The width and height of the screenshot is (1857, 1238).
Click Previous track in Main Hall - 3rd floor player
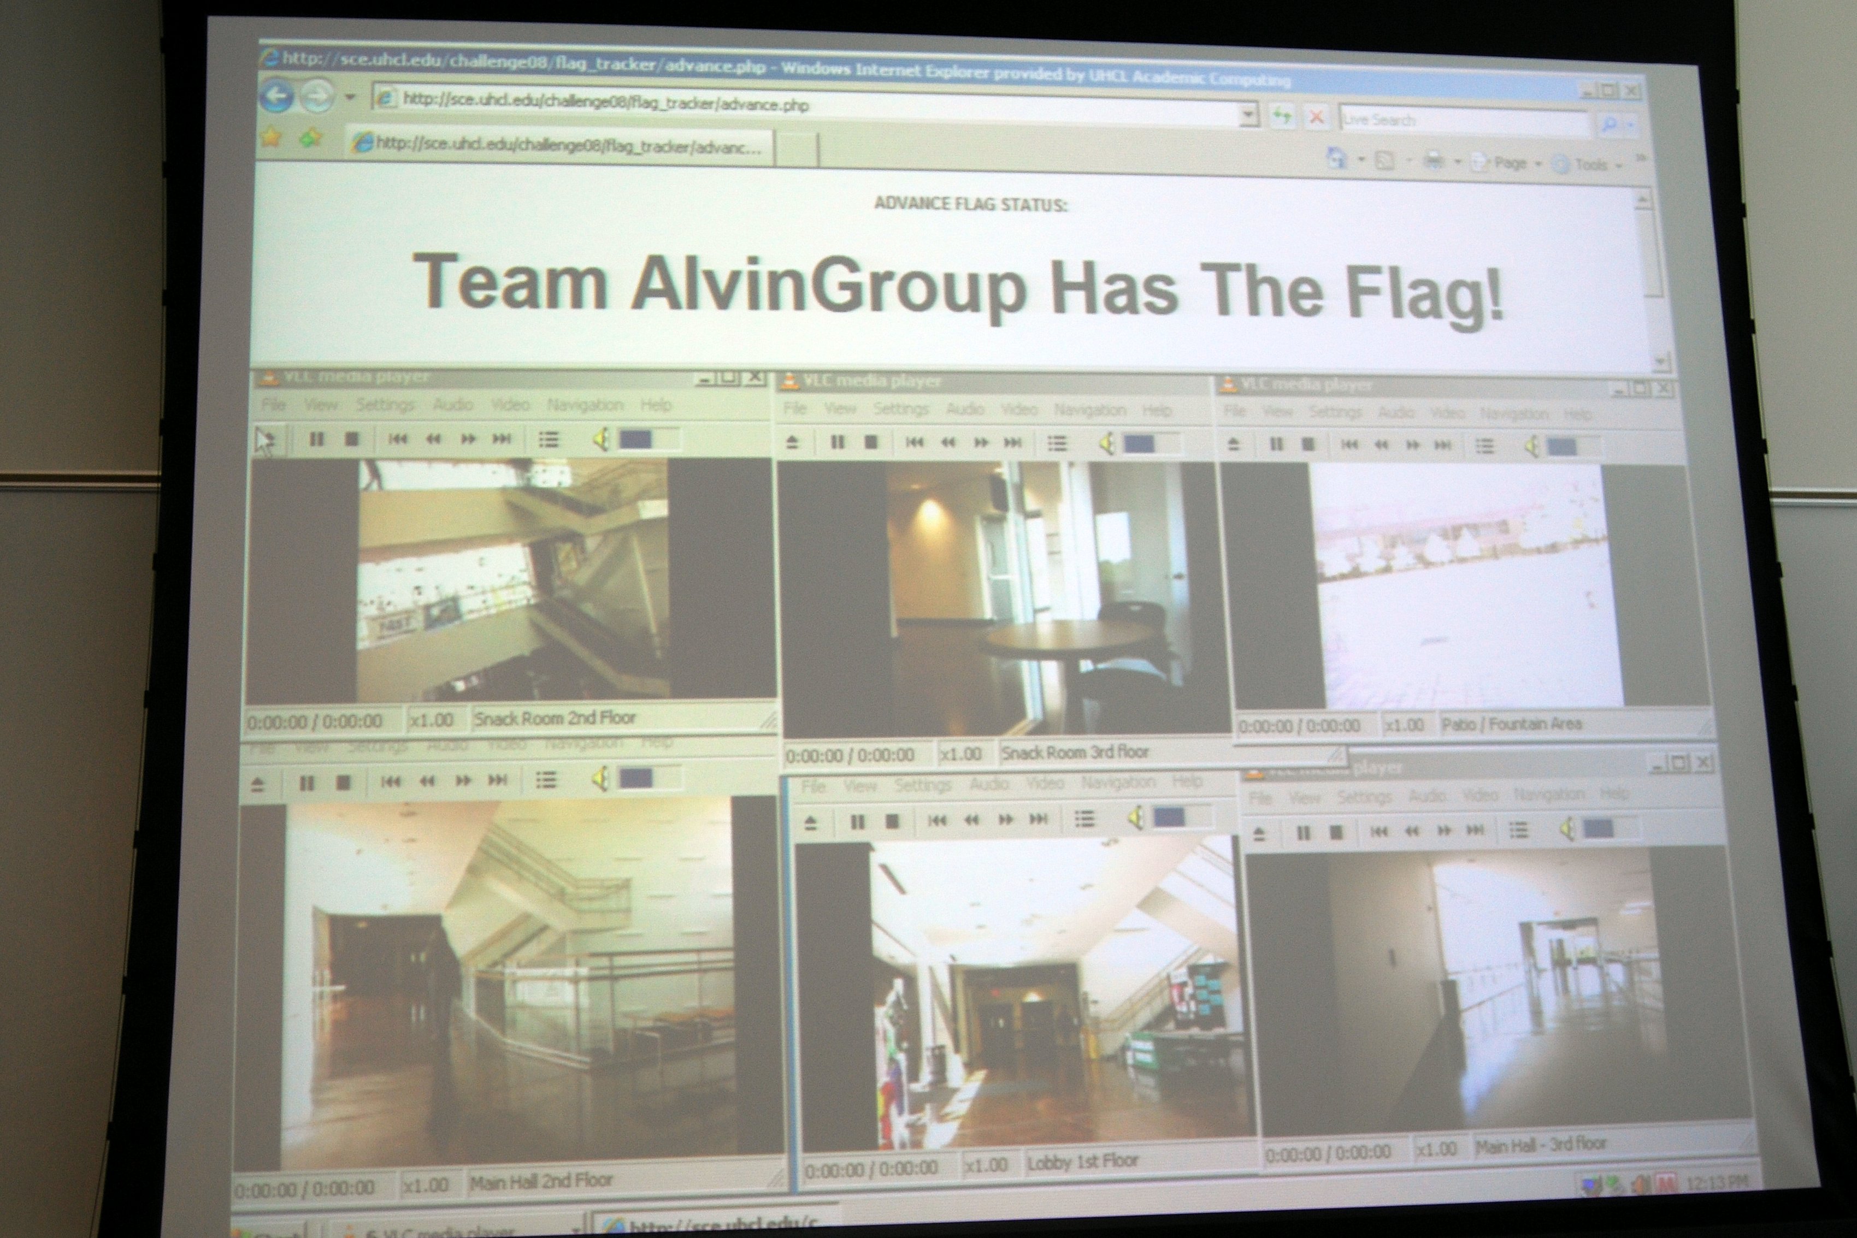pyautogui.click(x=1379, y=831)
